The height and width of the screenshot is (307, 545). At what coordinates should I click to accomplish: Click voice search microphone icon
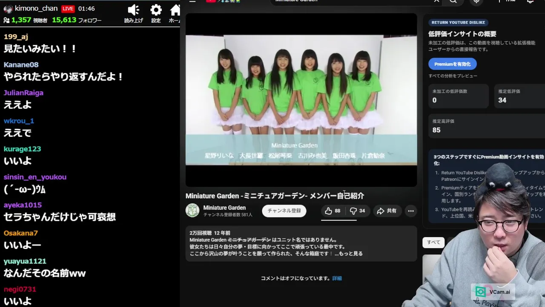click(476, 1)
